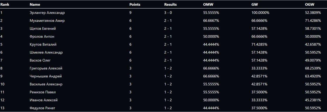327x112 pixels.
Task: Select player Григорьев Алексей
Action: point(46,68)
